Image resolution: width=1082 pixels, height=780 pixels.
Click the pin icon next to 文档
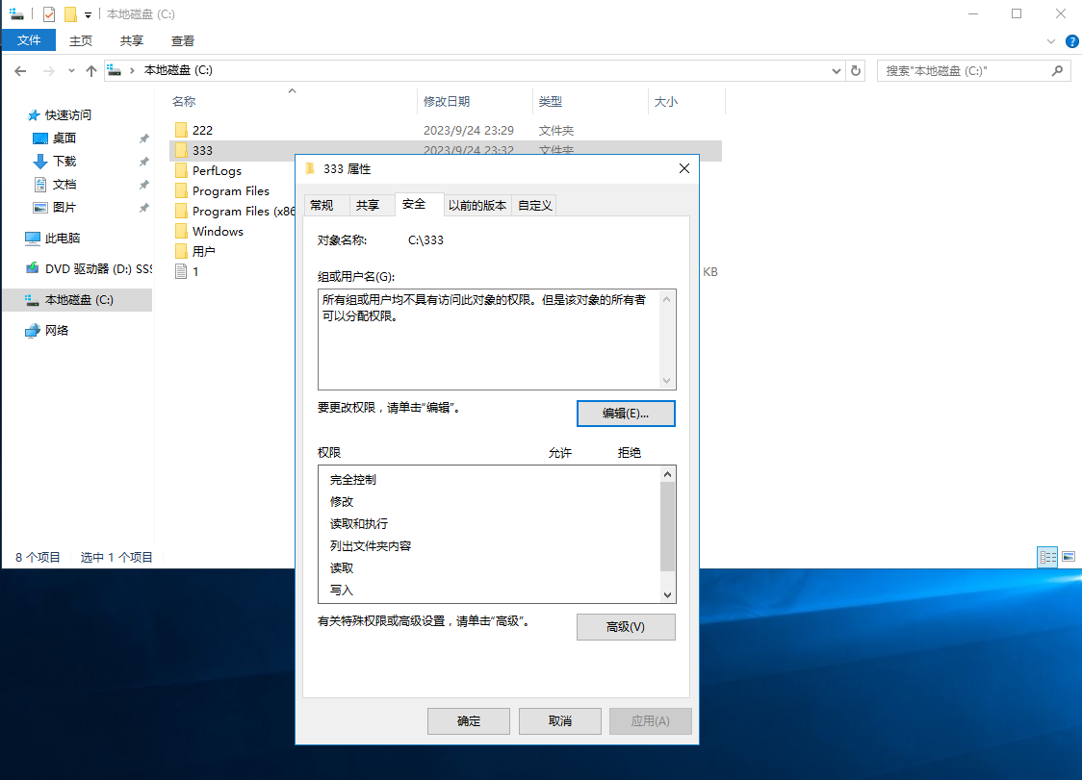pyautogui.click(x=143, y=185)
